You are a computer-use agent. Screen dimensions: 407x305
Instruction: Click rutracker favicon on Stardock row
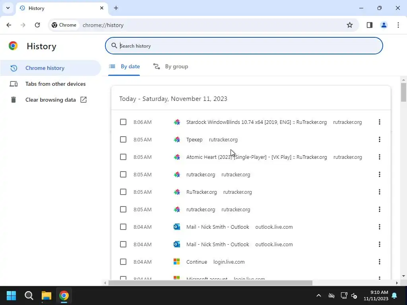(x=177, y=122)
